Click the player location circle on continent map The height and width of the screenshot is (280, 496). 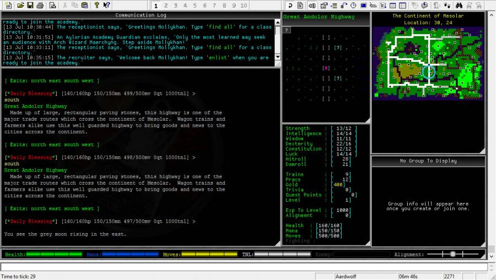point(430,72)
